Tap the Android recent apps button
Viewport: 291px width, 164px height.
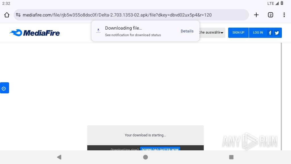tap(231, 157)
